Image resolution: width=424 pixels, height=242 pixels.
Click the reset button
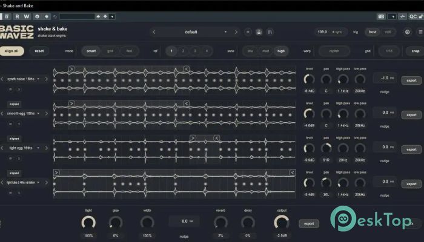pos(39,51)
